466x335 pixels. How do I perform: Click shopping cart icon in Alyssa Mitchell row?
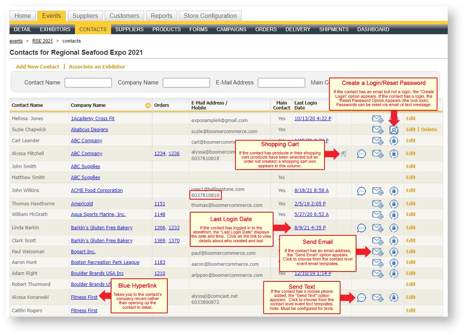tap(344, 154)
